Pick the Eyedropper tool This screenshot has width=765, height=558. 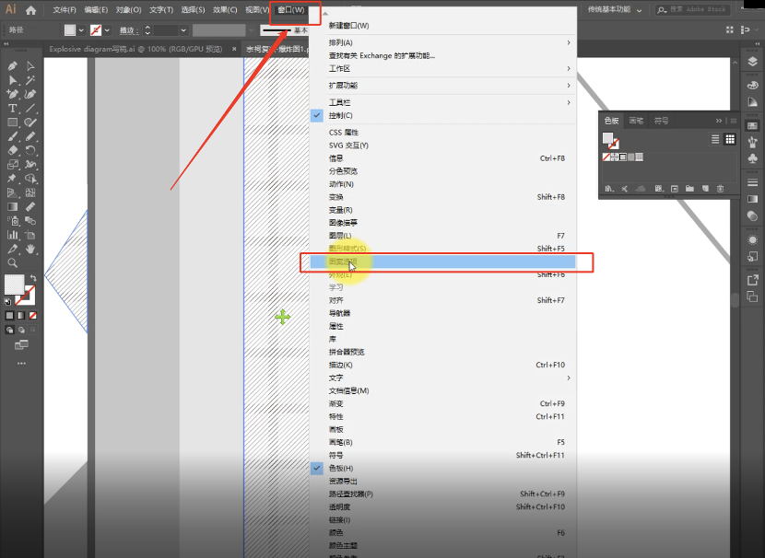(x=12, y=249)
